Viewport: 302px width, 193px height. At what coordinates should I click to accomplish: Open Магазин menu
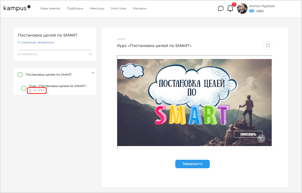point(140,8)
